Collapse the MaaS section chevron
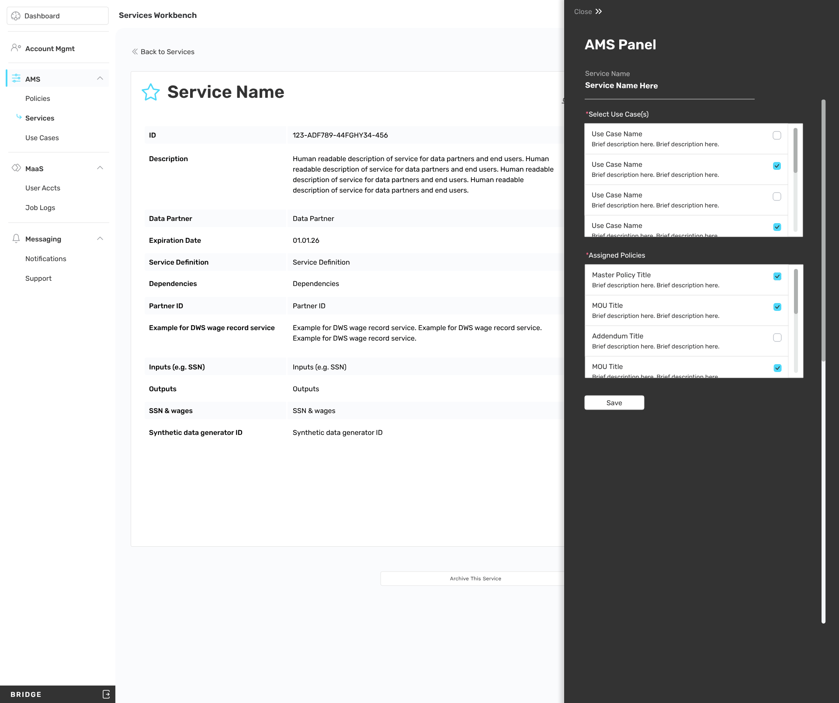 [100, 168]
